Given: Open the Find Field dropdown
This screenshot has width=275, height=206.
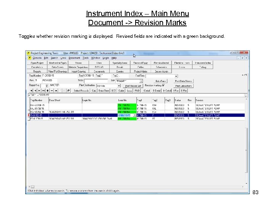Looking at the screenshot, I should coord(176,76).
